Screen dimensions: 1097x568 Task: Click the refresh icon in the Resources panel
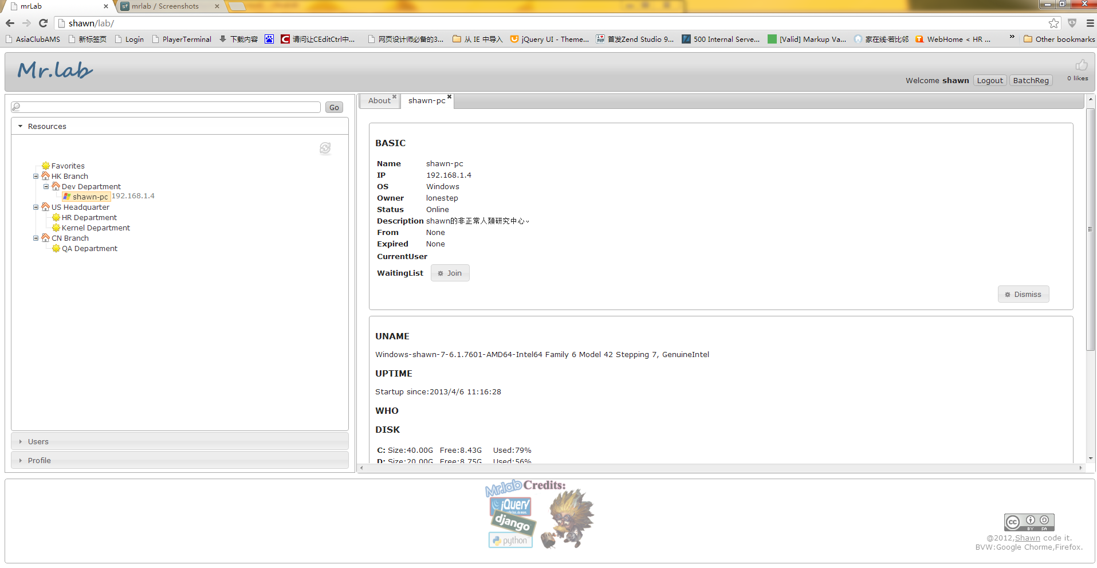point(325,148)
